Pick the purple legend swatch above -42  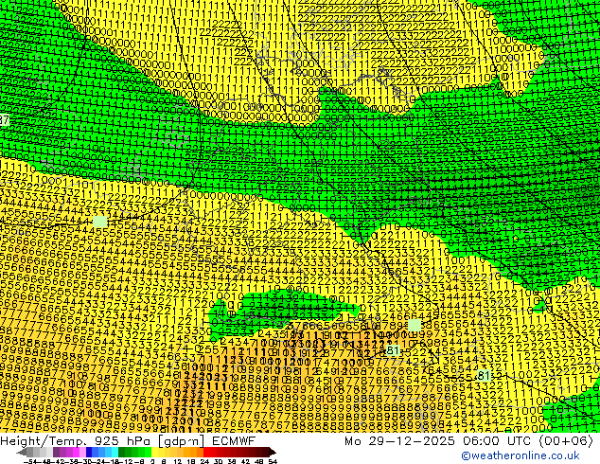(56, 453)
